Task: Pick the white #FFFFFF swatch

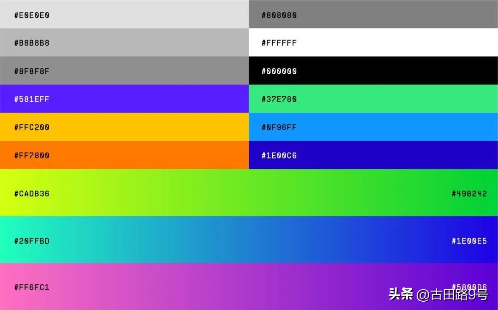Action: [373, 42]
